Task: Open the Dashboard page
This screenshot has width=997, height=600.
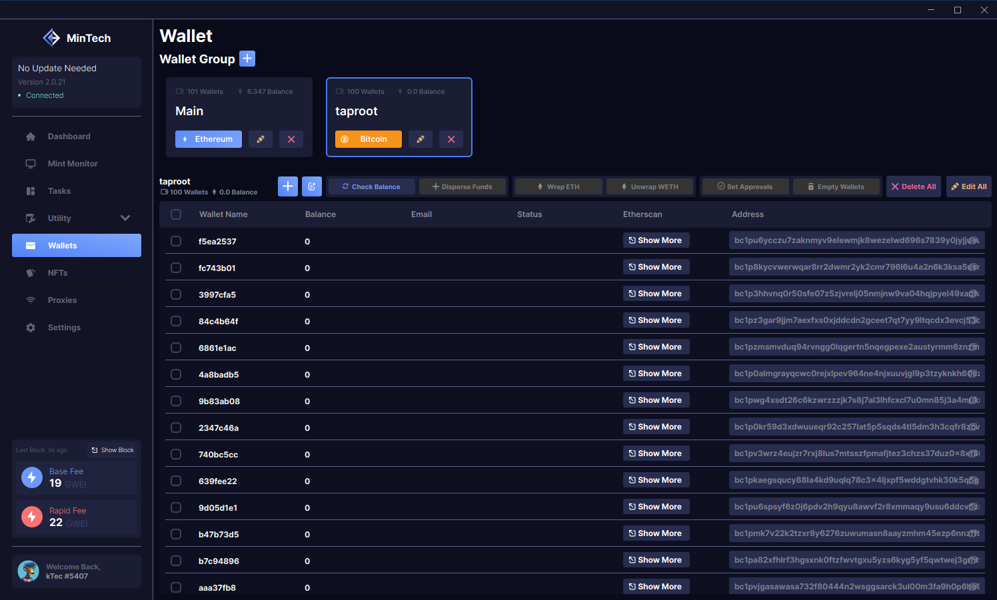Action: [69, 137]
